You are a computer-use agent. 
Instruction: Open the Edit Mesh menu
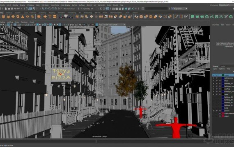pyautogui.click(x=45, y=5)
